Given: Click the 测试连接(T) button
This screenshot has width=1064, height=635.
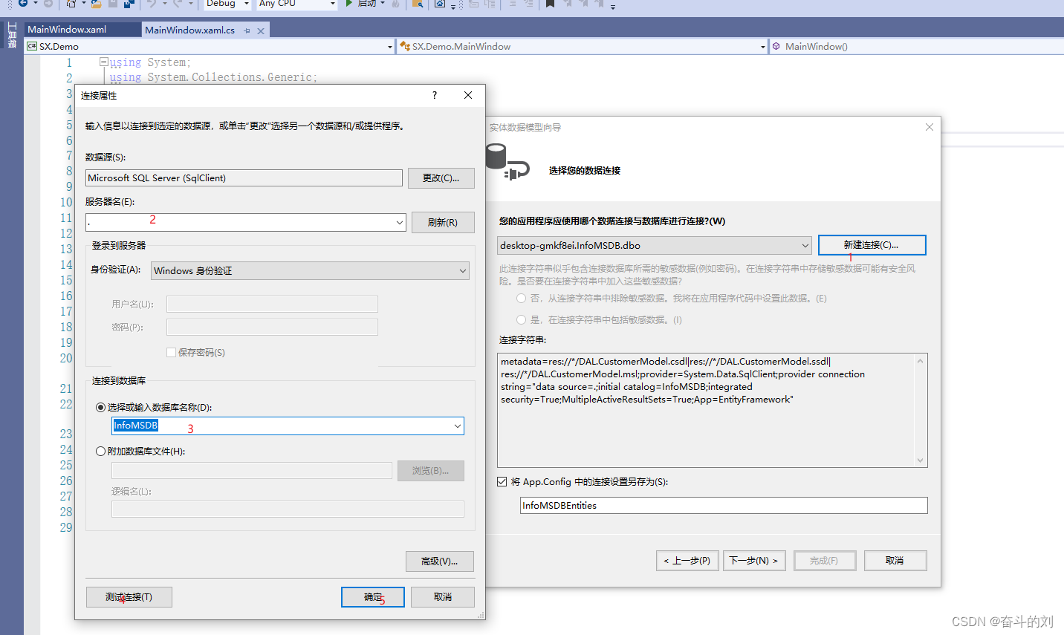Looking at the screenshot, I should [129, 596].
